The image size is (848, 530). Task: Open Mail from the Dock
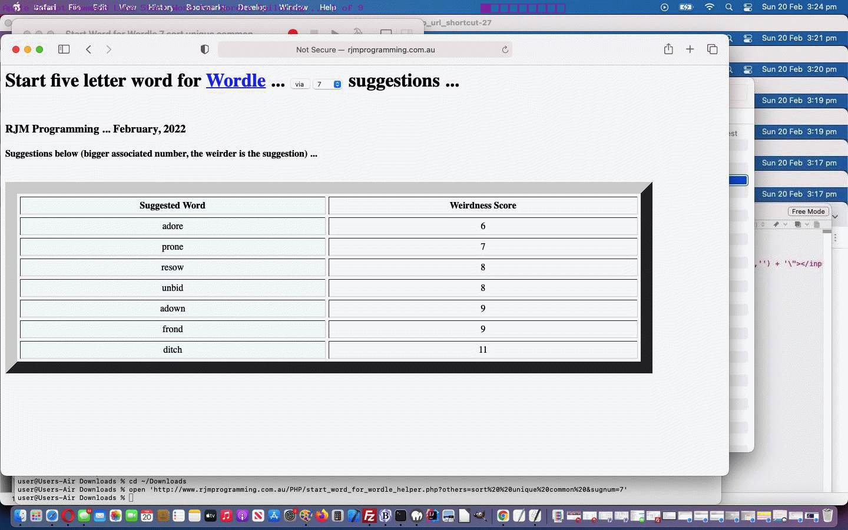coord(100,516)
